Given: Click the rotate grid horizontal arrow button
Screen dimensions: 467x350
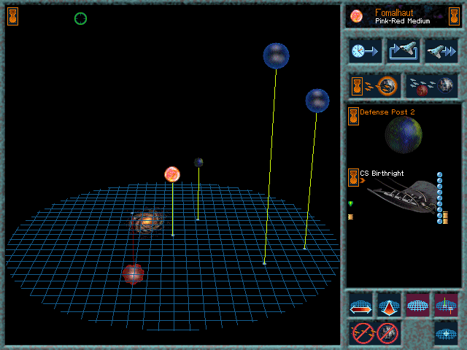Looking at the screenshot, I should tap(360, 306).
